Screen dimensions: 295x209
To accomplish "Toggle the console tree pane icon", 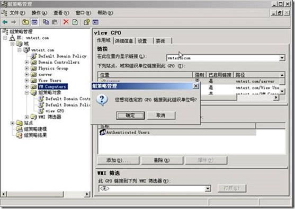I will click(34, 22).
